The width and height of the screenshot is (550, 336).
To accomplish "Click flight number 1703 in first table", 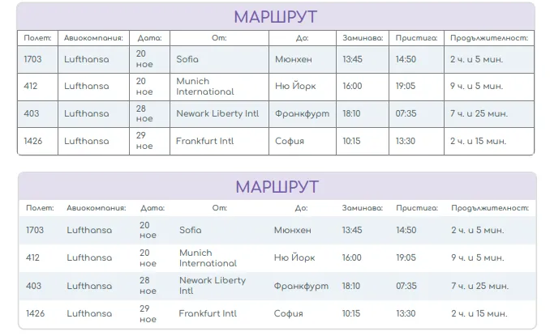I will coord(33,59).
